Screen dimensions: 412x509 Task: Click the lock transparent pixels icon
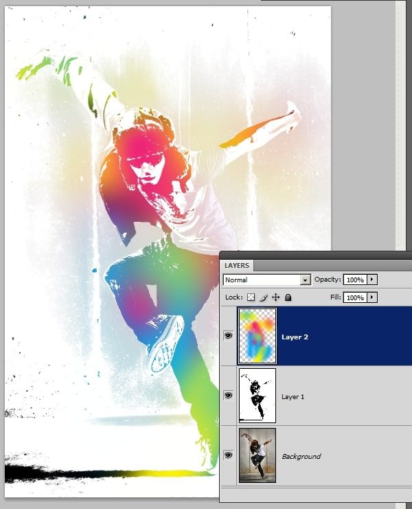[x=251, y=297]
